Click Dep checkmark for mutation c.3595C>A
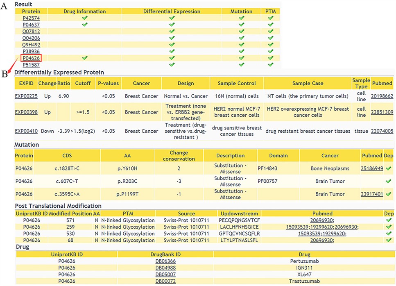The height and width of the screenshot is (286, 396). click(x=388, y=194)
